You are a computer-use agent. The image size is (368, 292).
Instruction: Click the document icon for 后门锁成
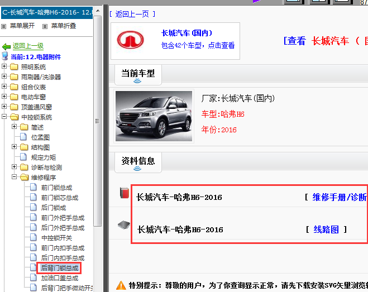point(34,207)
